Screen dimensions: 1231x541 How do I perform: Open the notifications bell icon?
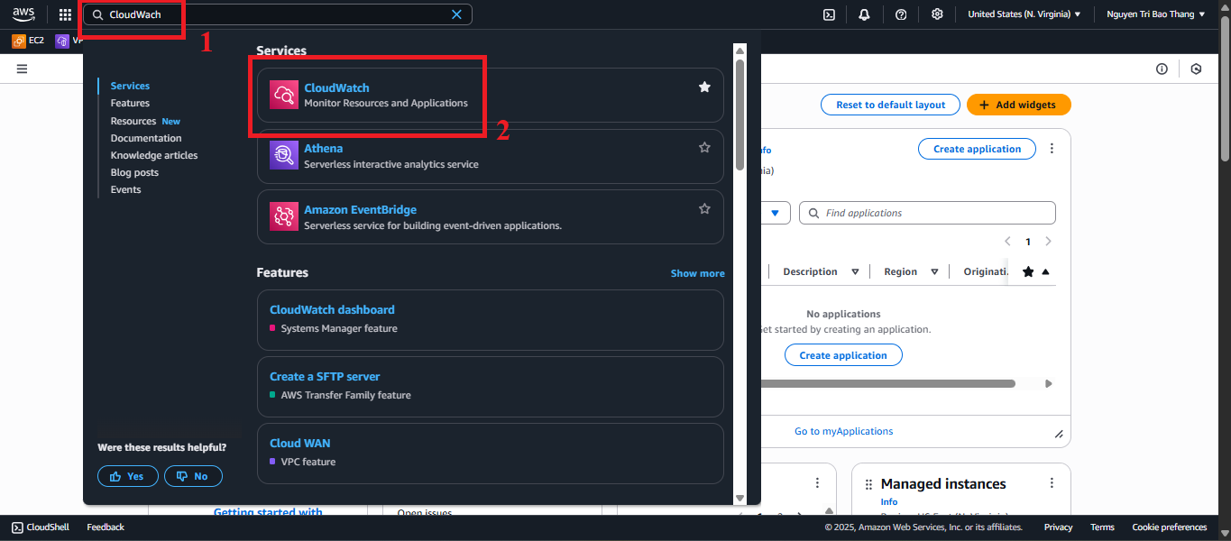coord(864,14)
